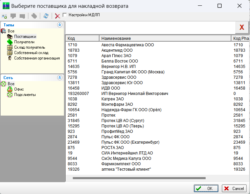
Task: Sort by the Код column header
Action: pyautogui.click(x=82, y=39)
